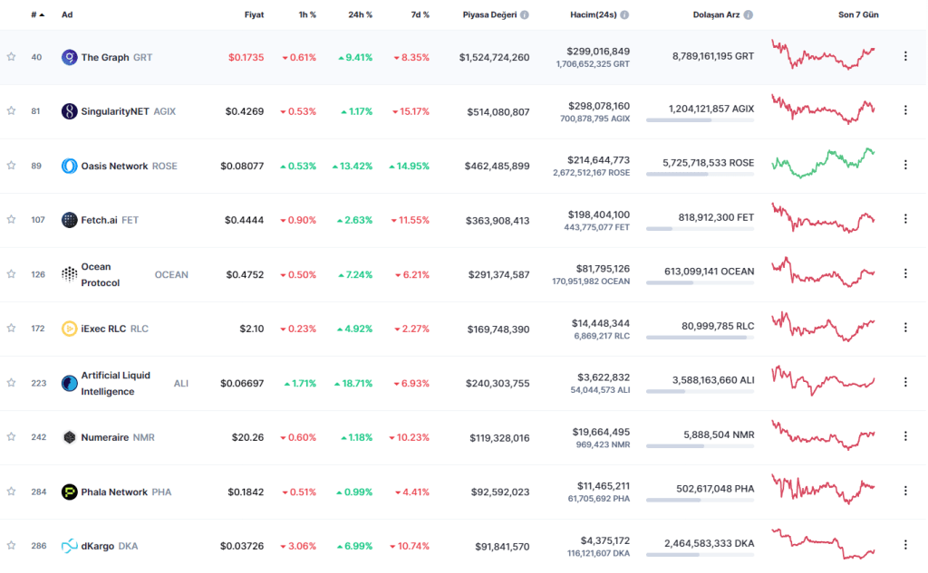Open Oasis Network 7-day chart
The image size is (928, 573).
click(x=823, y=163)
